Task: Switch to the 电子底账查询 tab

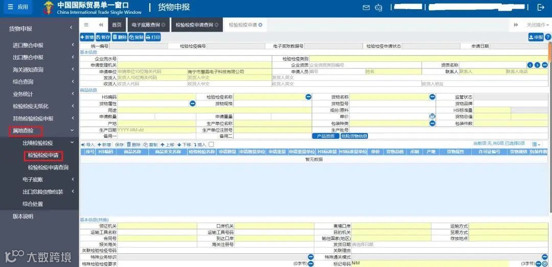Action: (x=146, y=25)
